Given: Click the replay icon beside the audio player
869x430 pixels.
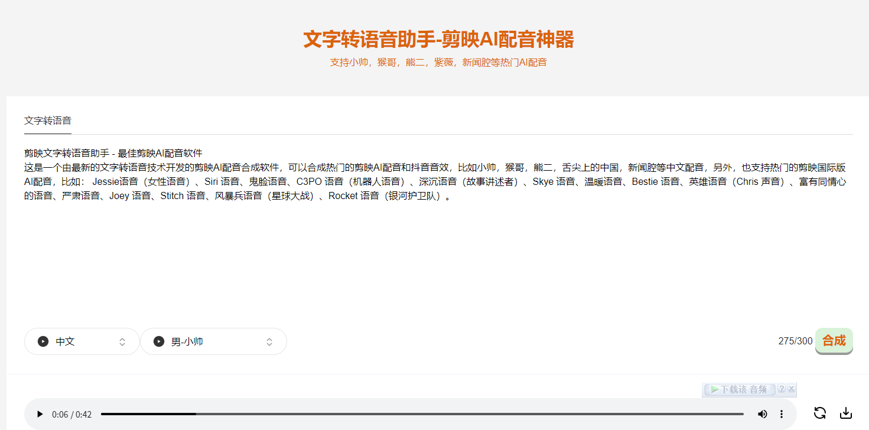Looking at the screenshot, I should click(x=819, y=414).
